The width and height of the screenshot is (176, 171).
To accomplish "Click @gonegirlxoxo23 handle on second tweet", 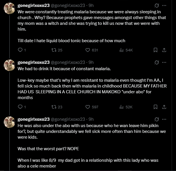I will coord(68,62).
